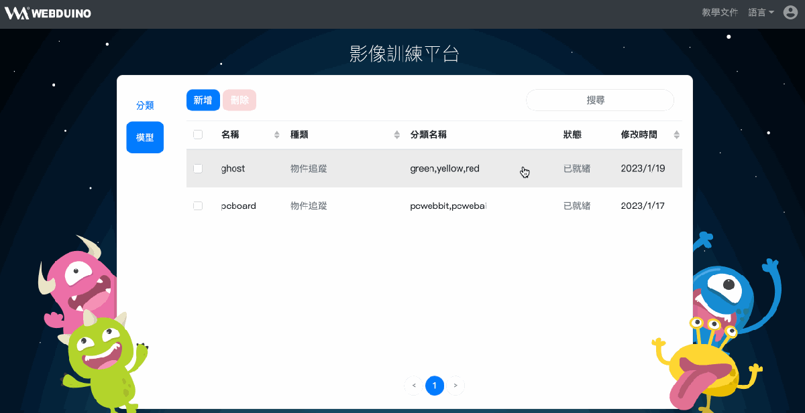Go to next page arrow
The image size is (805, 413).
455,386
